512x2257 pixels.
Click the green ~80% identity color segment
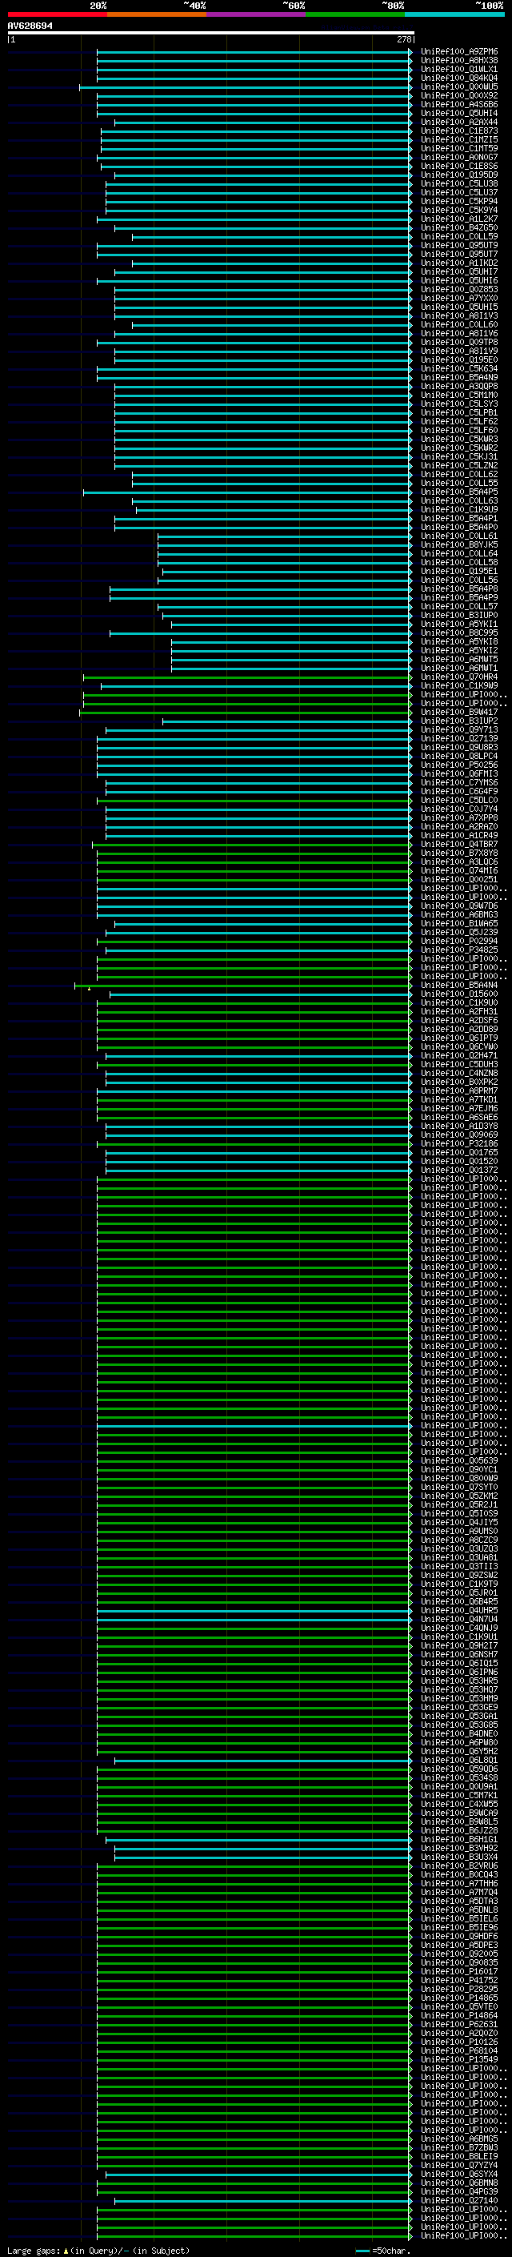point(355,14)
